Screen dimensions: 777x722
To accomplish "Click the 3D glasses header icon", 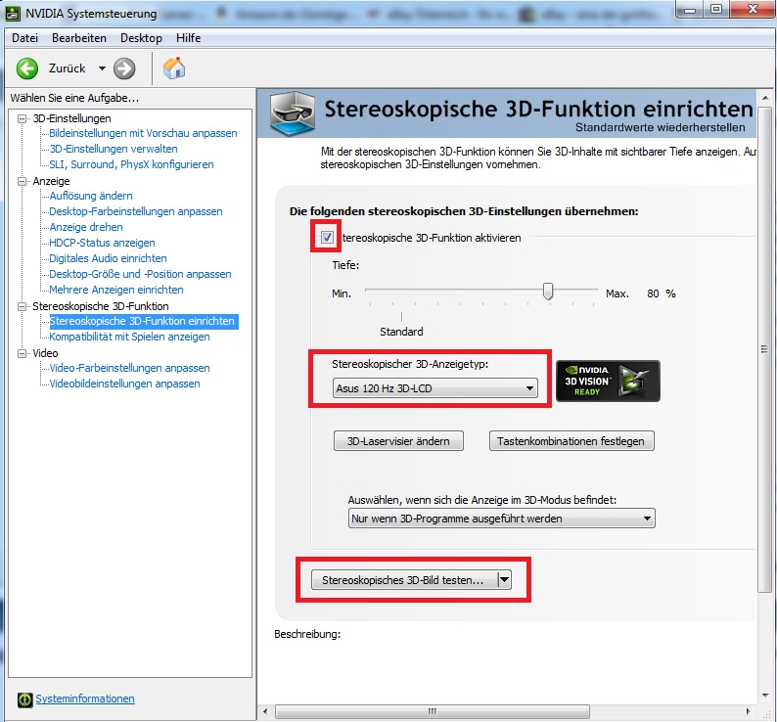I will pos(293,113).
